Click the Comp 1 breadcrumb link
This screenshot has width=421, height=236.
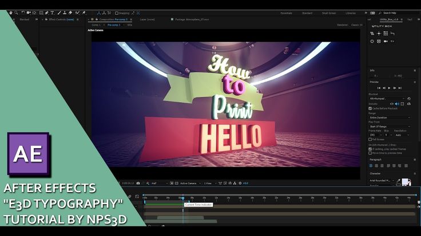point(96,25)
